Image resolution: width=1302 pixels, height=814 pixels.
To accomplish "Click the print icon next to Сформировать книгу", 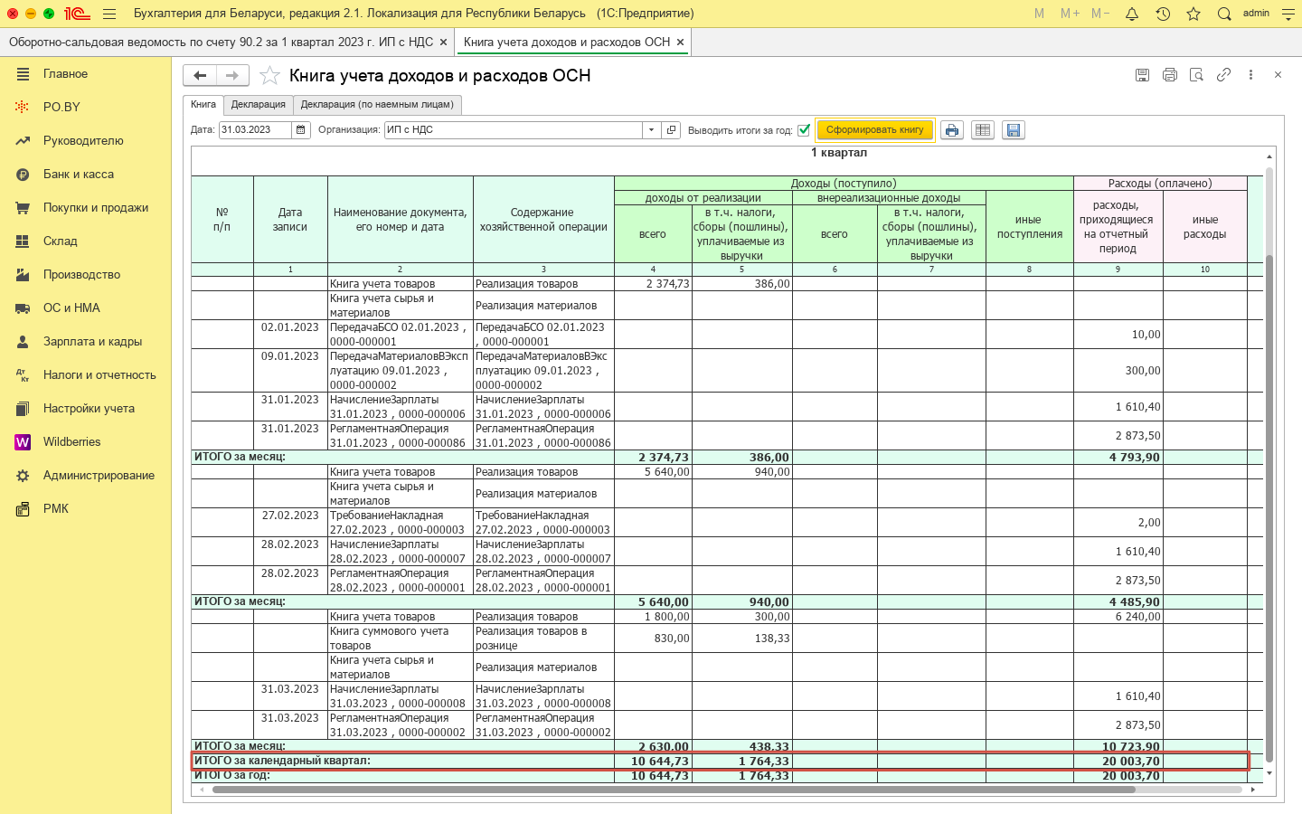I will [951, 130].
